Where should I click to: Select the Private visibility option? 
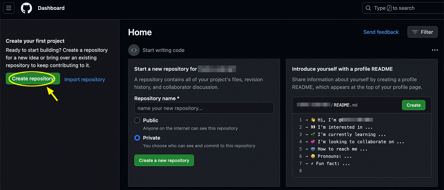(137, 138)
